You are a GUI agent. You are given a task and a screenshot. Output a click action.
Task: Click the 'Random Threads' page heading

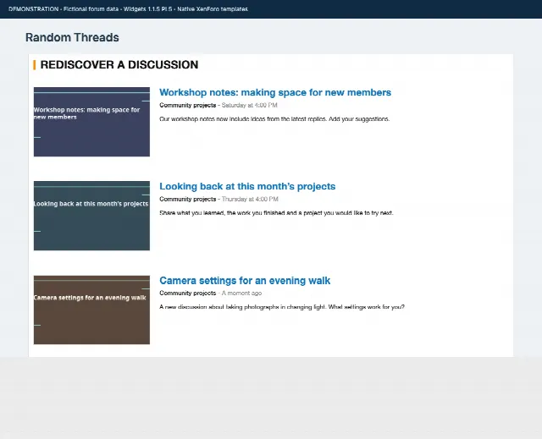pyautogui.click(x=72, y=37)
